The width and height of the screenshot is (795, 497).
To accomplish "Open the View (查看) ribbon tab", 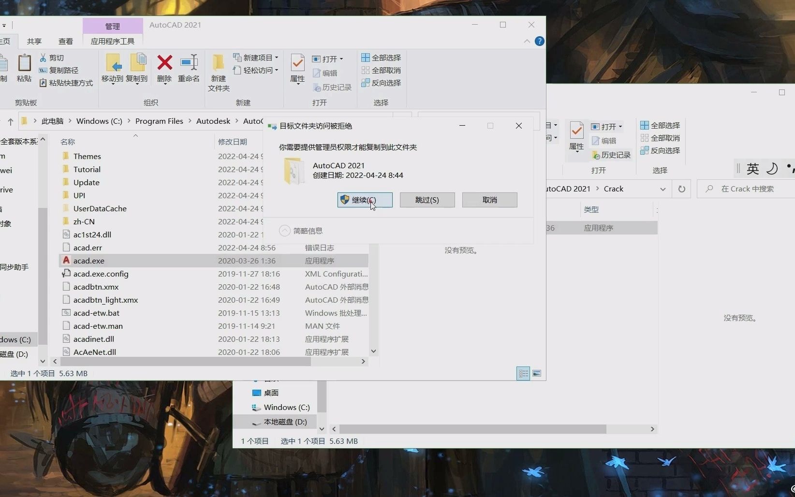I will pos(66,42).
